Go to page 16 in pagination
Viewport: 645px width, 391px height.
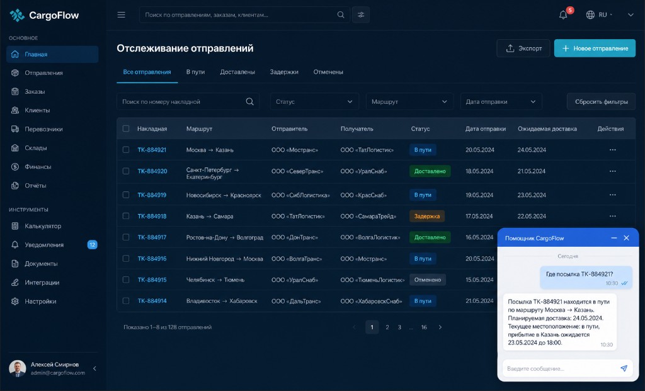(424, 327)
